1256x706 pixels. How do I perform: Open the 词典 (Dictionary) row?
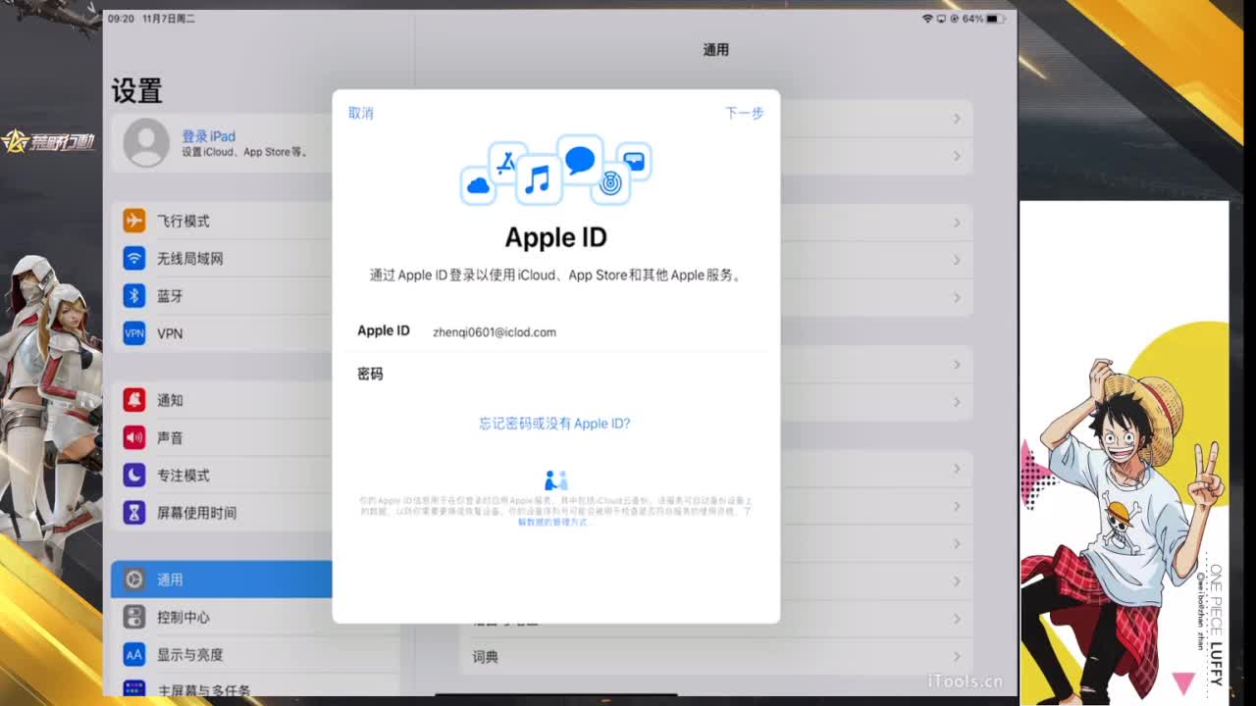click(x=716, y=657)
